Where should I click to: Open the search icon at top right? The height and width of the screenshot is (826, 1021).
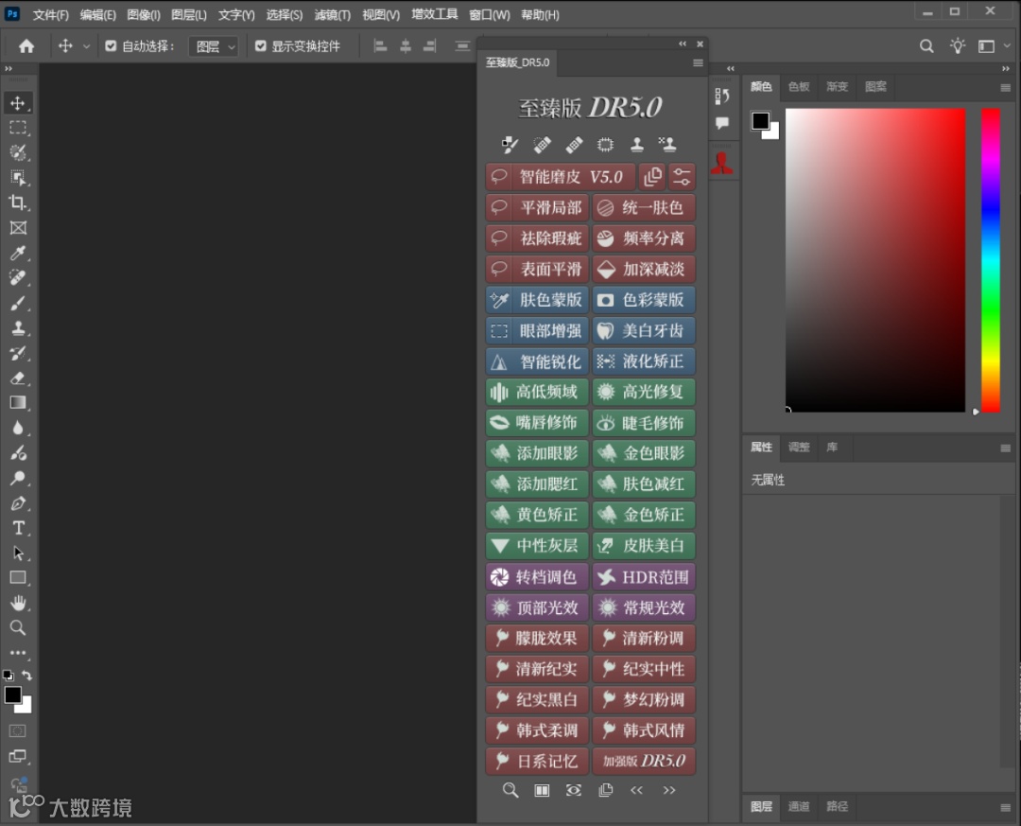pos(926,45)
